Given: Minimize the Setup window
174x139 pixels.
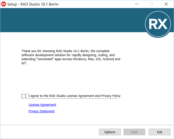Looking at the screenshot, I should (136, 4).
